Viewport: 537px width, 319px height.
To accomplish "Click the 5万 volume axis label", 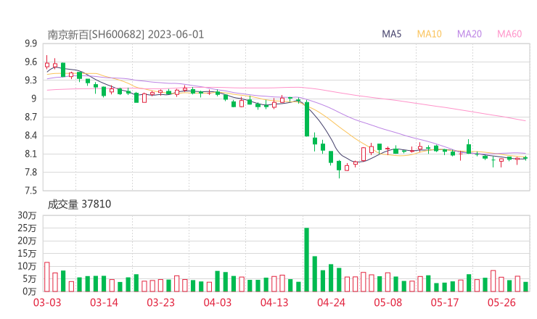I will [30, 279].
